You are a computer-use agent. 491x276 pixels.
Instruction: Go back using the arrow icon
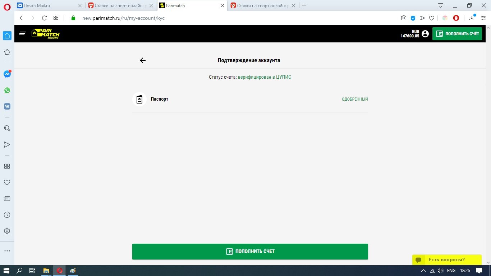143,60
